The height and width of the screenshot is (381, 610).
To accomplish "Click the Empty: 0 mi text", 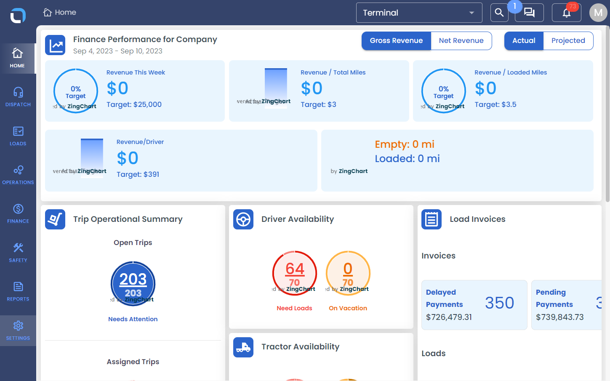I will pos(405,144).
